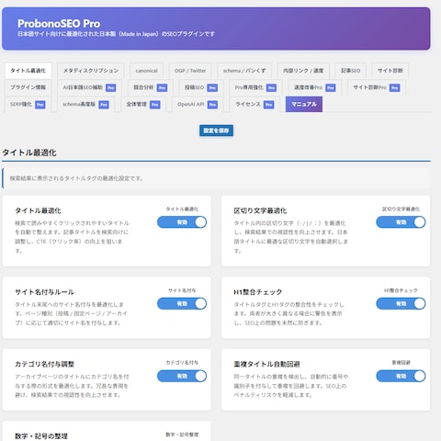This screenshot has height=441, width=441.
Task: Click the 区切り文字最適化 card heading
Action: point(260,210)
